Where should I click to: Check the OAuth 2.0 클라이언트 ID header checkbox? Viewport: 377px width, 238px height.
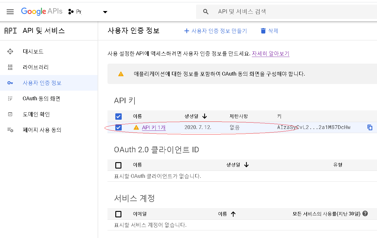[x=119, y=165]
